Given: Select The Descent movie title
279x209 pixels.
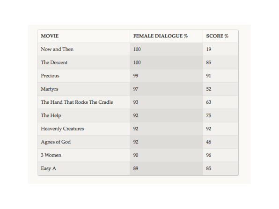Looking at the screenshot, I should [54, 62].
